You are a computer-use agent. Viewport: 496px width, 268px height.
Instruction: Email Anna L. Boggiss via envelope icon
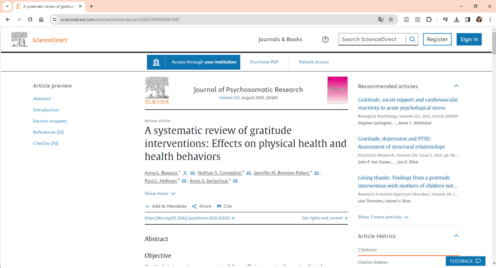(193, 173)
